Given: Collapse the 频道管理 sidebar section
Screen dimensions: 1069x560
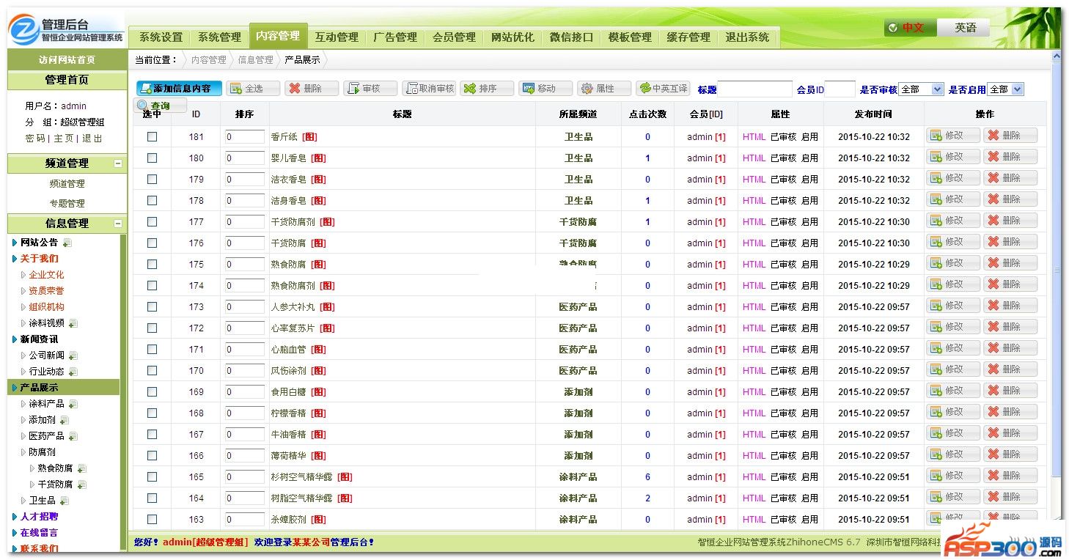Looking at the screenshot, I should [x=118, y=163].
